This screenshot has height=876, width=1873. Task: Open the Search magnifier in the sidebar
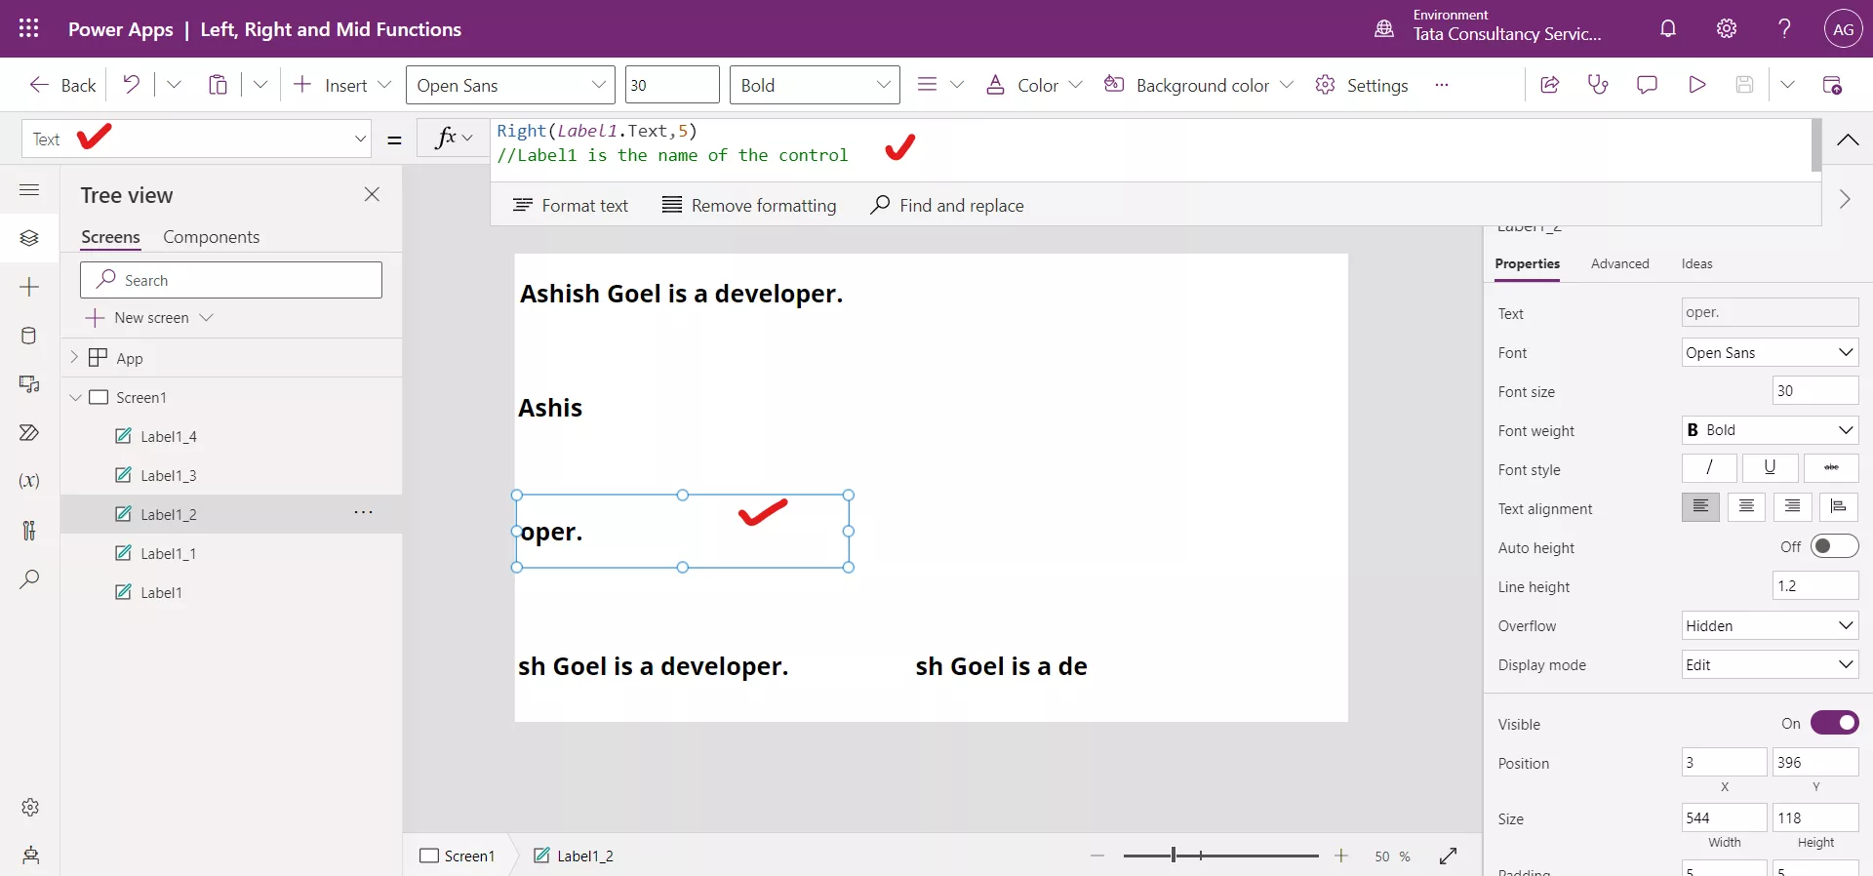pos(29,578)
